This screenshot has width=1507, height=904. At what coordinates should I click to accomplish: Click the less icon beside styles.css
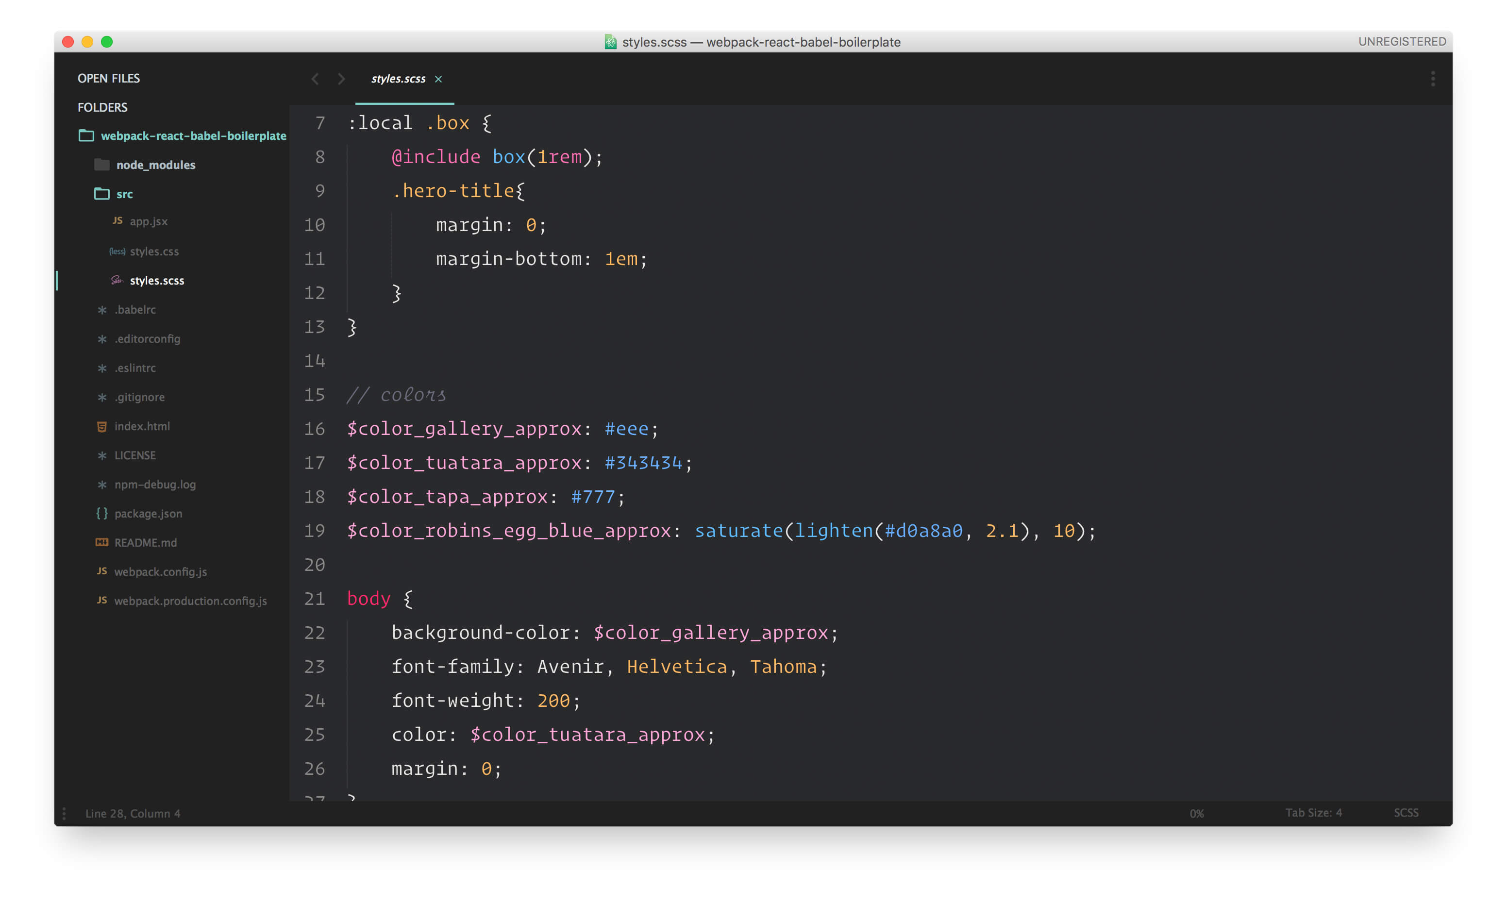pyautogui.click(x=117, y=251)
